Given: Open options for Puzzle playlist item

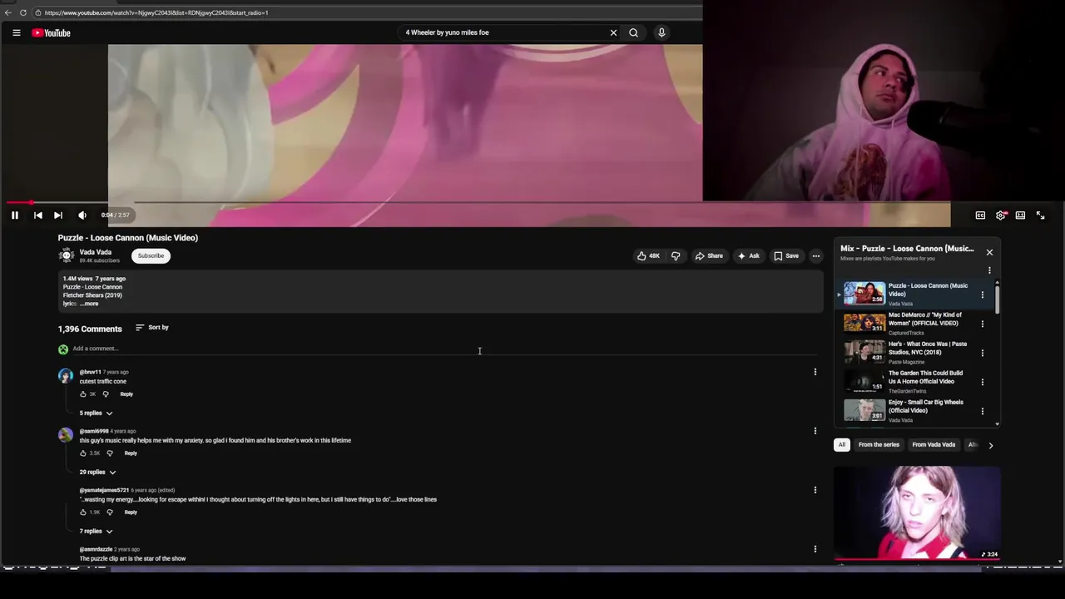Looking at the screenshot, I should pos(983,295).
